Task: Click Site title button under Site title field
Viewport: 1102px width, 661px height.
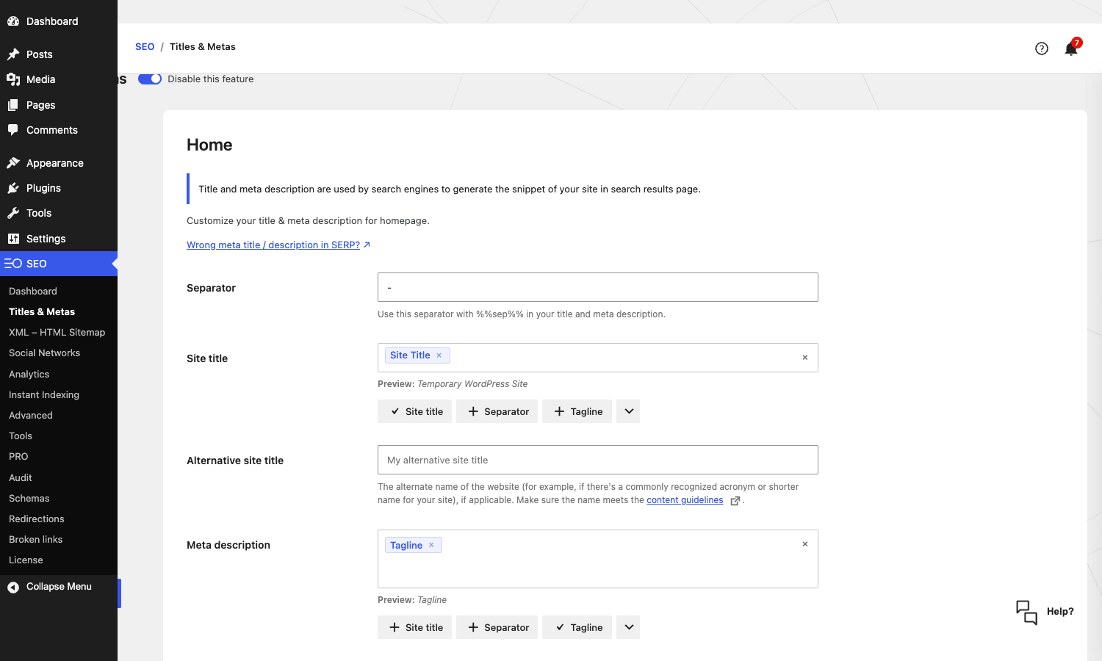Action: pos(415,411)
